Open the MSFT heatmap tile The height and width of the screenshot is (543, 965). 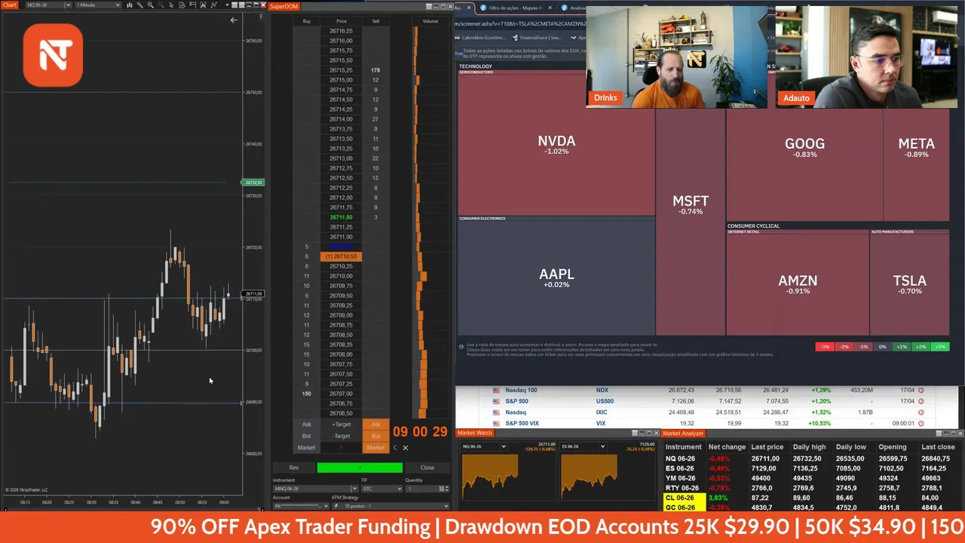[x=691, y=204]
